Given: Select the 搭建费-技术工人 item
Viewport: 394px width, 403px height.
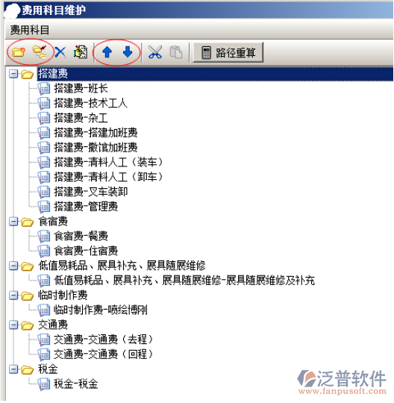Looking at the screenshot, I should pyautogui.click(x=90, y=104).
